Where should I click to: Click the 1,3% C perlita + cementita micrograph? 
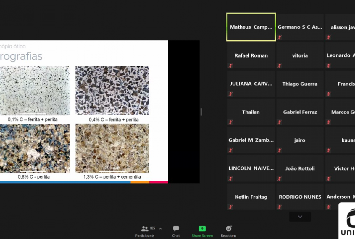tap(112, 148)
